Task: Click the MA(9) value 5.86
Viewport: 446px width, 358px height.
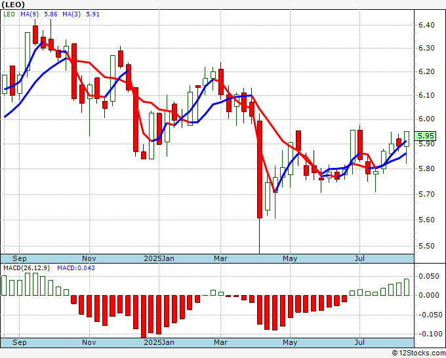Action: pyautogui.click(x=51, y=14)
